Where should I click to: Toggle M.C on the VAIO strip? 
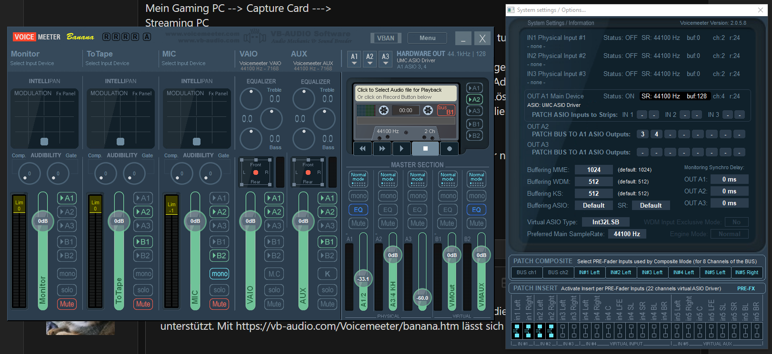coord(274,274)
